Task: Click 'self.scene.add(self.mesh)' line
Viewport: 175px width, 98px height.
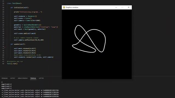Action: (25, 33)
